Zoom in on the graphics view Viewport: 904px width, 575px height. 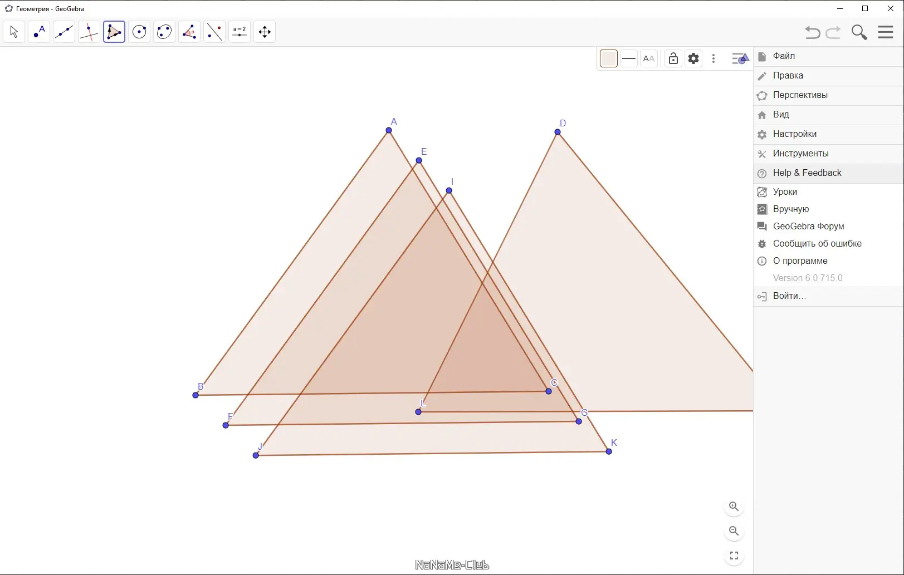734,507
